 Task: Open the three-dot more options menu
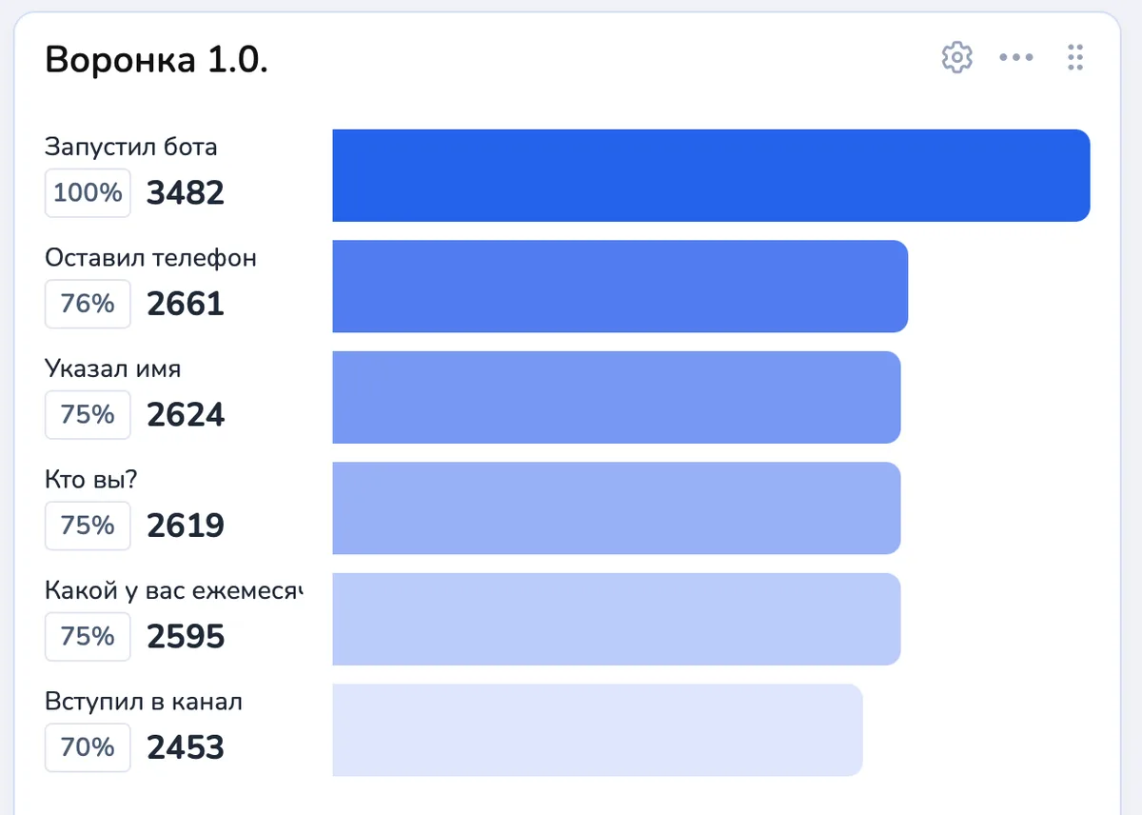tap(1015, 58)
